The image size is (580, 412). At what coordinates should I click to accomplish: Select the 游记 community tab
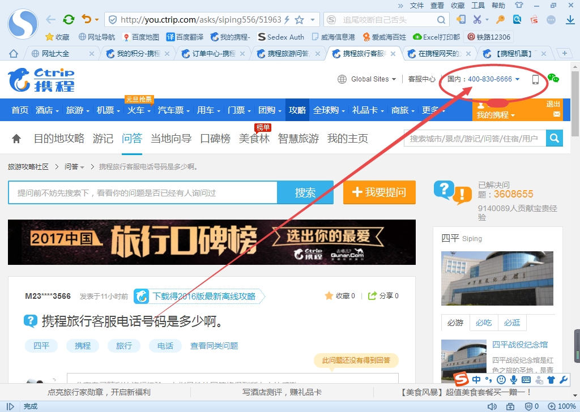click(x=103, y=139)
